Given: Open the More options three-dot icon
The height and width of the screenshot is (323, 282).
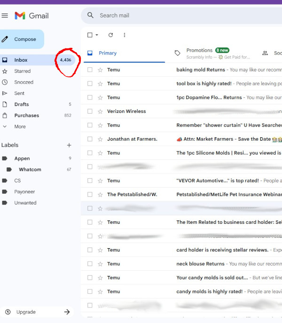Looking at the screenshot, I should [x=125, y=35].
